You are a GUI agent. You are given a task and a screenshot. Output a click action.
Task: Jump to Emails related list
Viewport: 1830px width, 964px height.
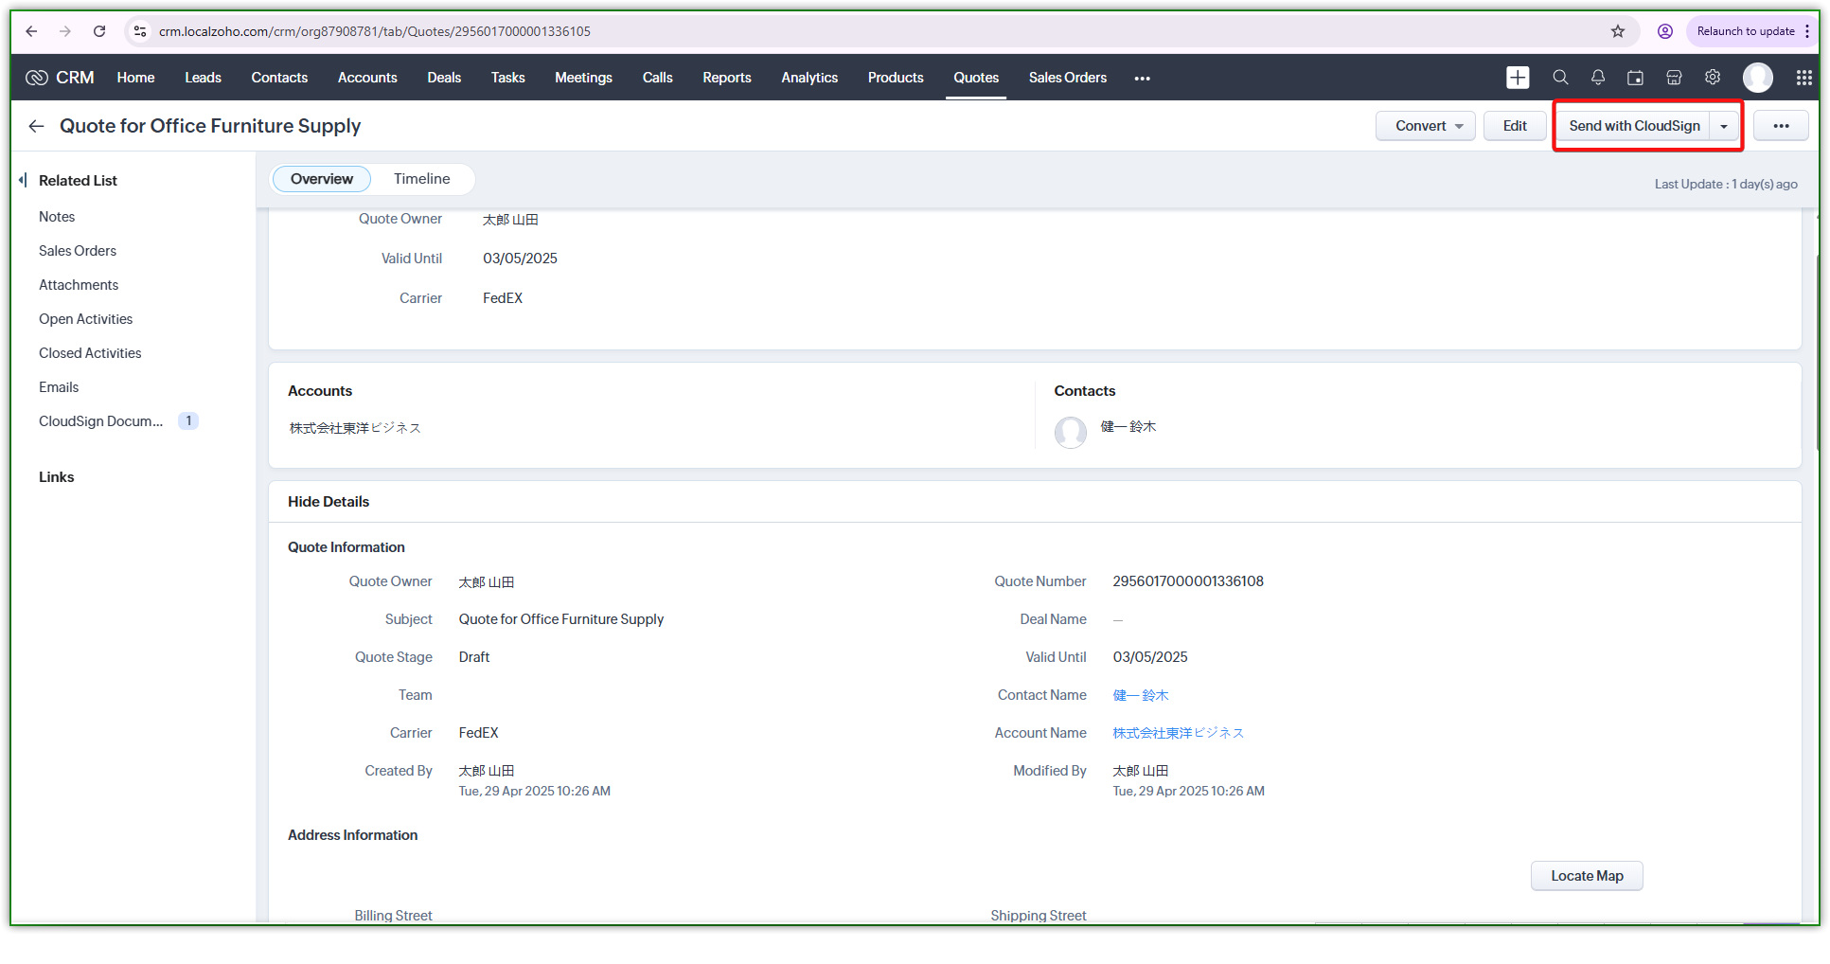(x=59, y=387)
